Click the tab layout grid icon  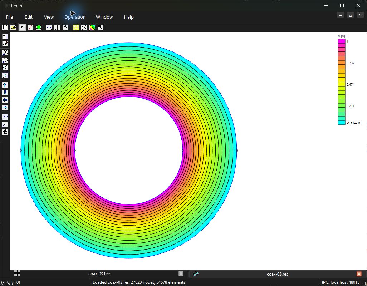[x=17, y=273]
